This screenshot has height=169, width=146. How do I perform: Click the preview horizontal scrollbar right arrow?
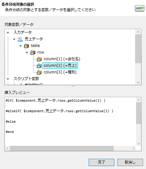tap(134, 148)
